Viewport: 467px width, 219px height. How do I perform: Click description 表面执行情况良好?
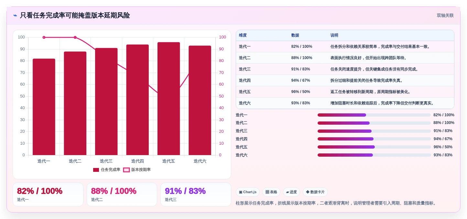[369, 58]
